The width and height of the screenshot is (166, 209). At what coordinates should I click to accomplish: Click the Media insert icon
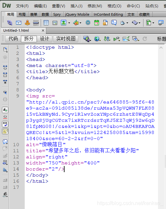(x=76, y=22)
